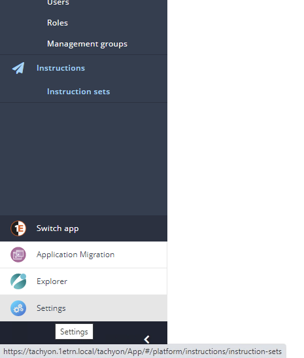304x358 pixels.
Task: Collapse the sidebar with the left chevron
Action: point(146,340)
